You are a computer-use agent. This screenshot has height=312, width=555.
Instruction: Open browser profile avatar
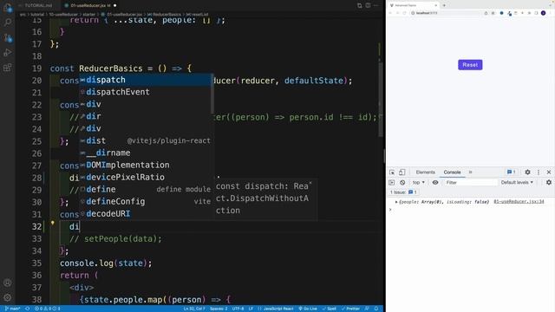[x=543, y=13]
